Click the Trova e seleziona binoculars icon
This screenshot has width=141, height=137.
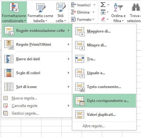[136, 7]
